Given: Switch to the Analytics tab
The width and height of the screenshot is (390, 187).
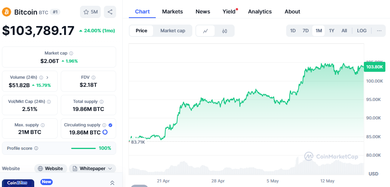Looking at the screenshot, I should [260, 12].
